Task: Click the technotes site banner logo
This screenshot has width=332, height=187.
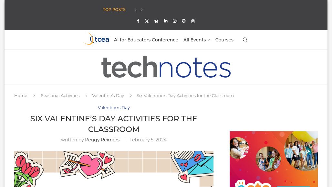Action: [x=166, y=67]
